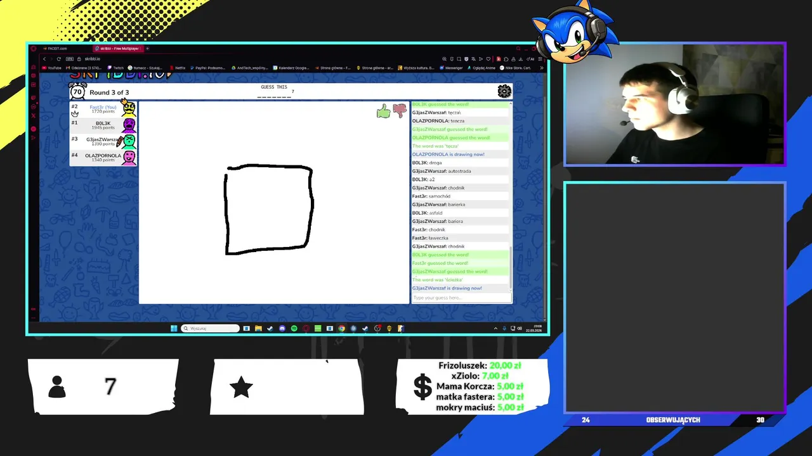
Task: Select player row OLAZPORNOLA 1340 points
Action: (x=103, y=157)
